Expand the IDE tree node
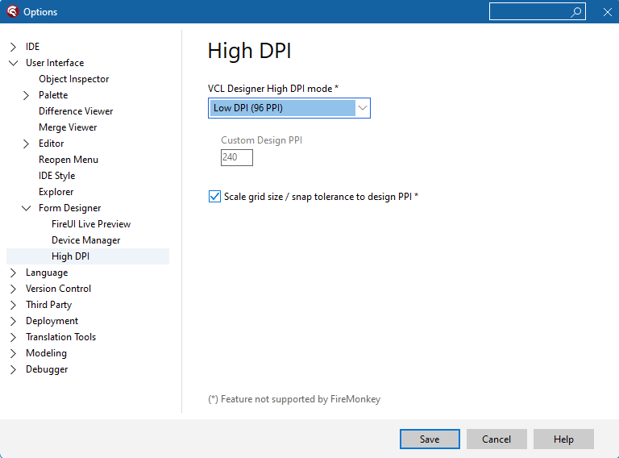619x458 pixels. [x=13, y=47]
